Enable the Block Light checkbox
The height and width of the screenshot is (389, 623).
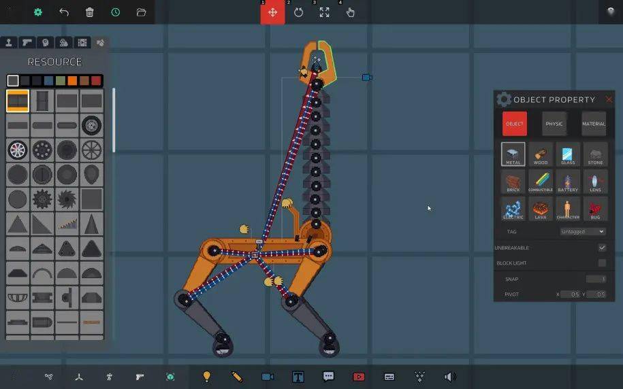tap(602, 263)
